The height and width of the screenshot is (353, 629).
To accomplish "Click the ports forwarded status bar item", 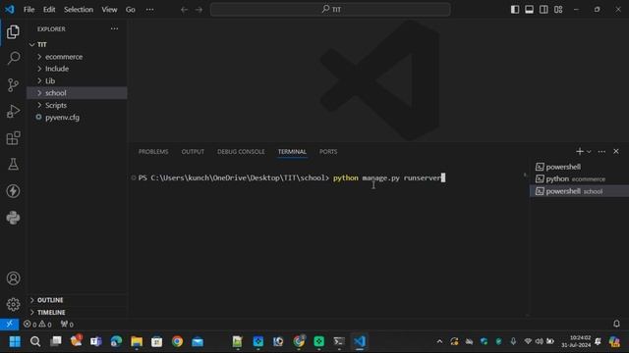I will click(67, 325).
